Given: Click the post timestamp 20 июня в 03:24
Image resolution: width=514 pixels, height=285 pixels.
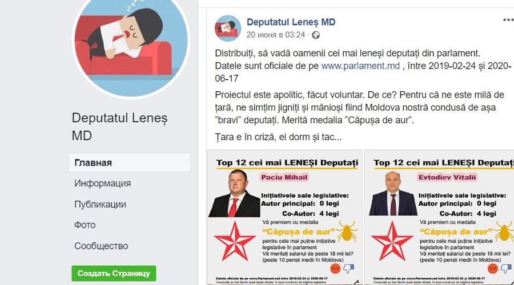Looking at the screenshot, I should [276, 35].
